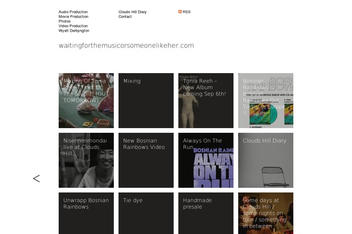Open Some days at Clouds Hill tile
This screenshot has height=234, width=352.
(x=266, y=213)
